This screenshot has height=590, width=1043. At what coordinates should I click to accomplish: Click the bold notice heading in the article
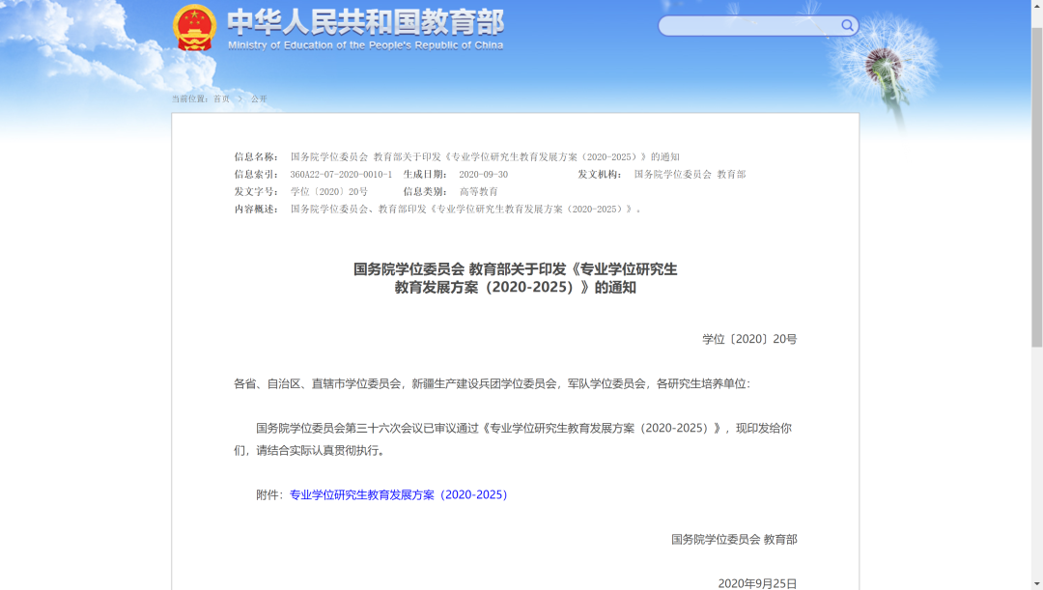[515, 278]
